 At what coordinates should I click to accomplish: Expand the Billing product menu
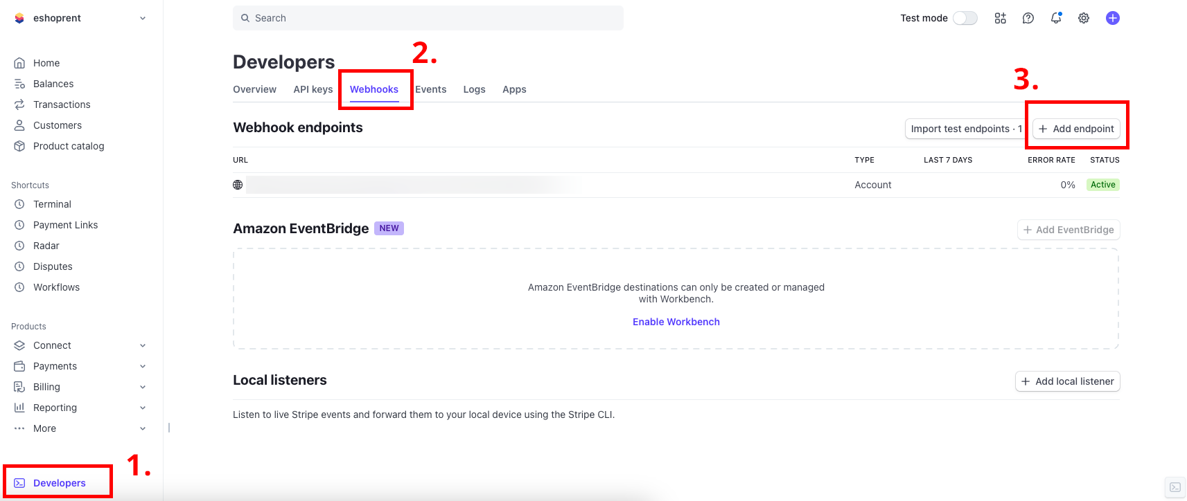143,387
